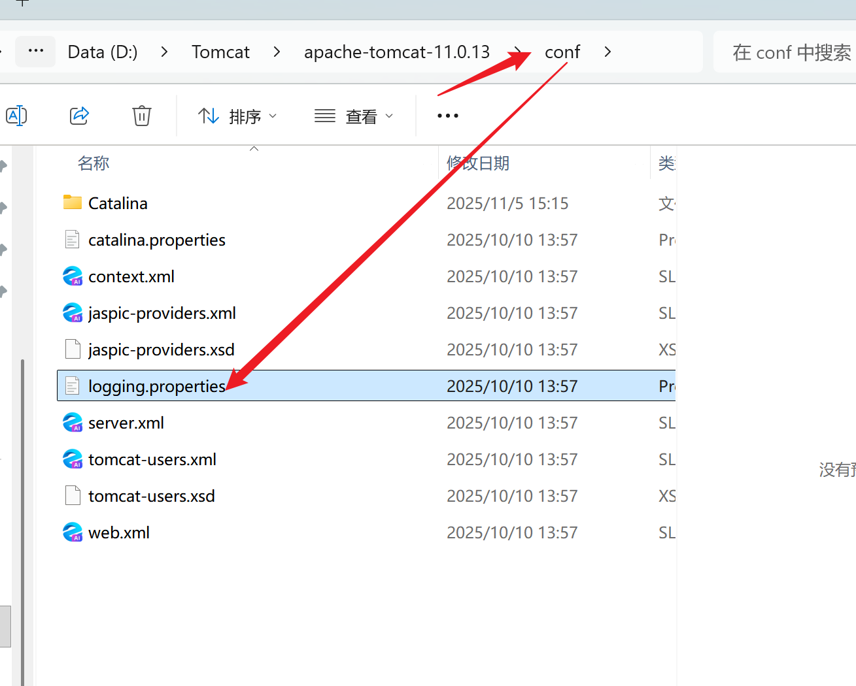Click the tomcat-users.xml Edge icon
Image resolution: width=856 pixels, height=686 pixels.
pos(73,459)
